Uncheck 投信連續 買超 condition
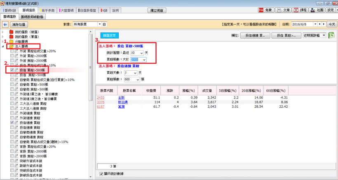The height and width of the screenshot is (180, 338). pyautogui.click(x=12, y=122)
